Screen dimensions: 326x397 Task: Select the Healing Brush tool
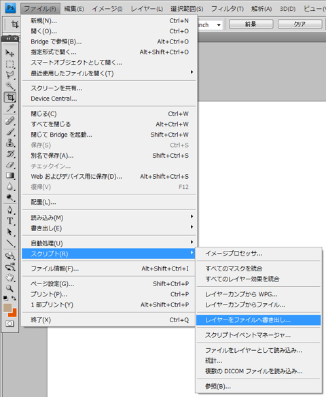[10, 121]
